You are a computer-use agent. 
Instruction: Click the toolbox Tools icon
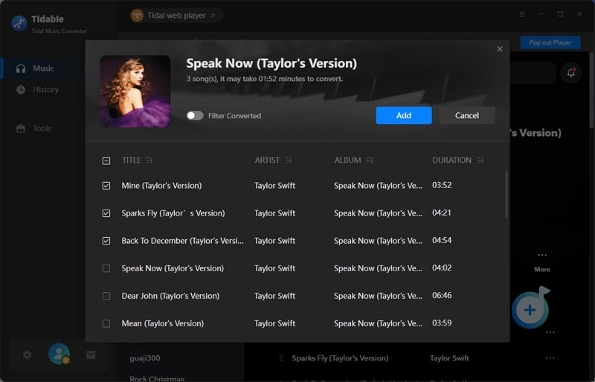[x=21, y=129]
